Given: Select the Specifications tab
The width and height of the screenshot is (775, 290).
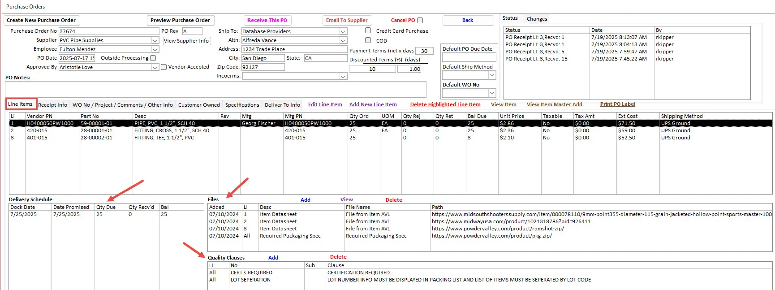Looking at the screenshot, I should [x=242, y=105].
